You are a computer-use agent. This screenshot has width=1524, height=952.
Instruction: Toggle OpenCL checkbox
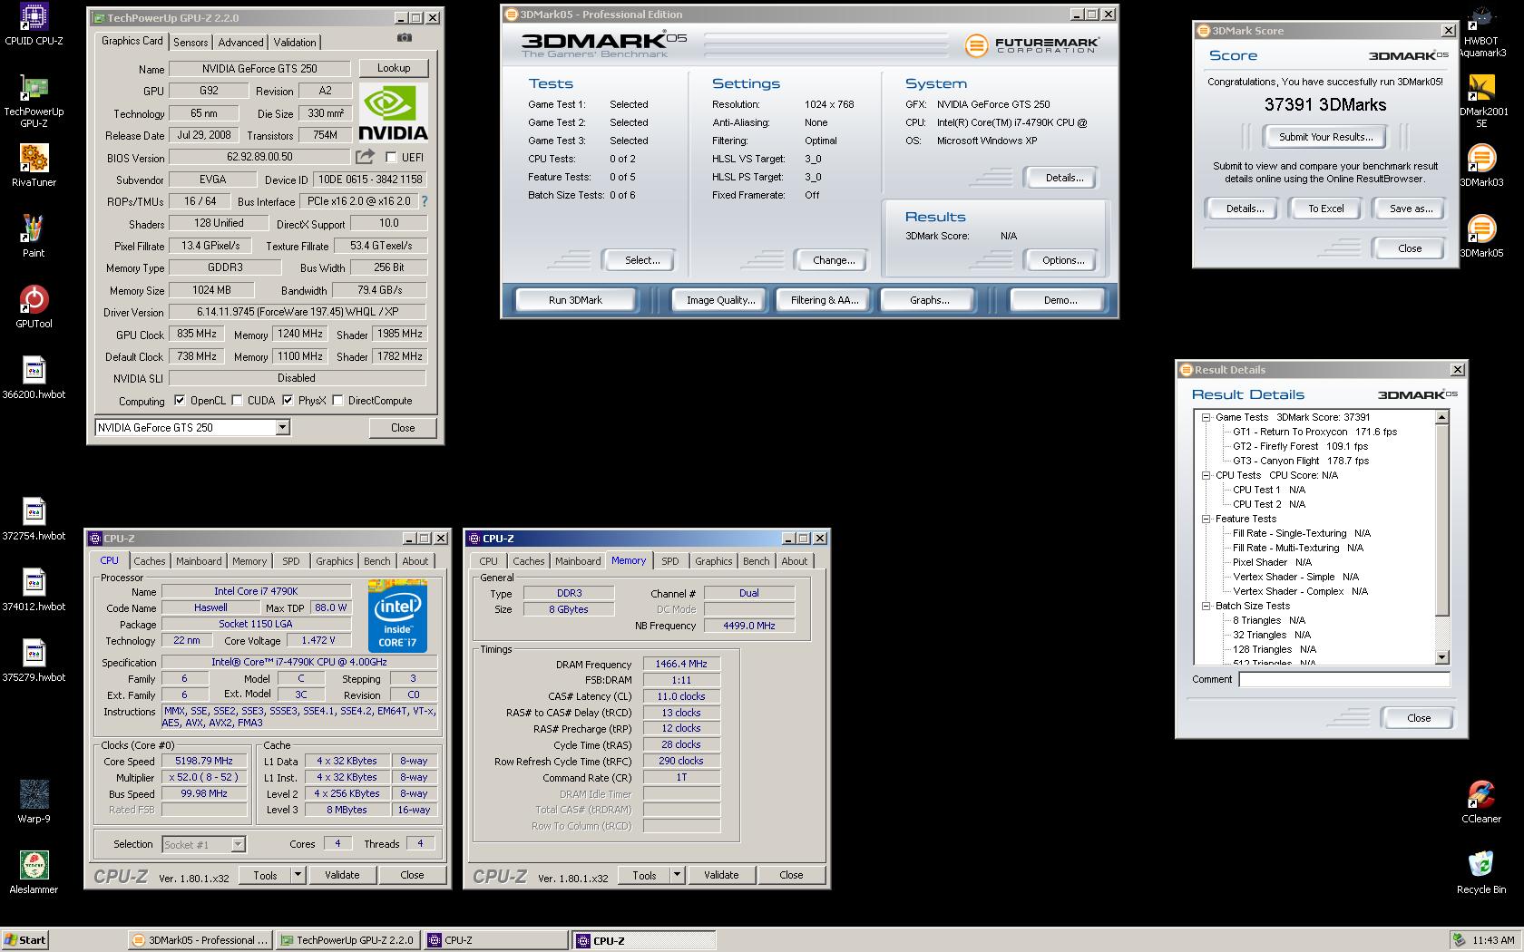coord(180,400)
